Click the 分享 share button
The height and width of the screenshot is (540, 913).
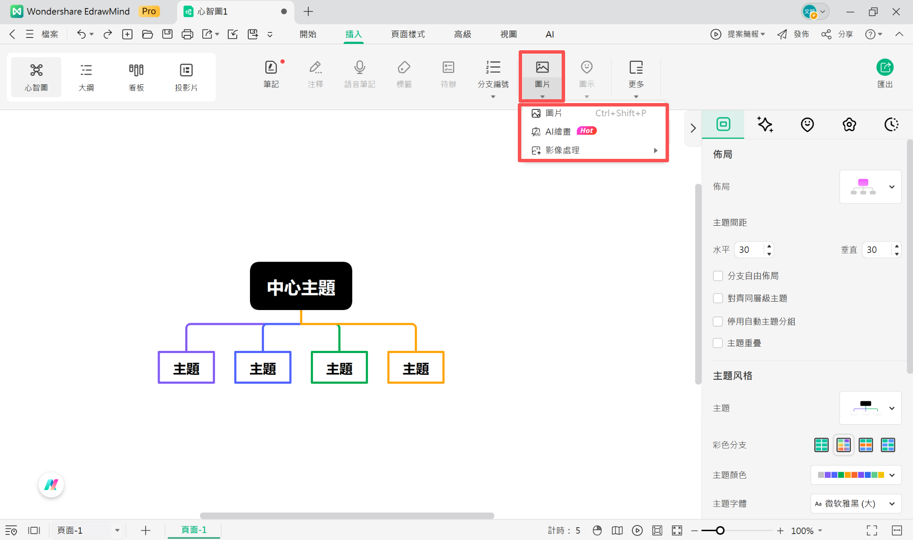pyautogui.click(x=837, y=34)
